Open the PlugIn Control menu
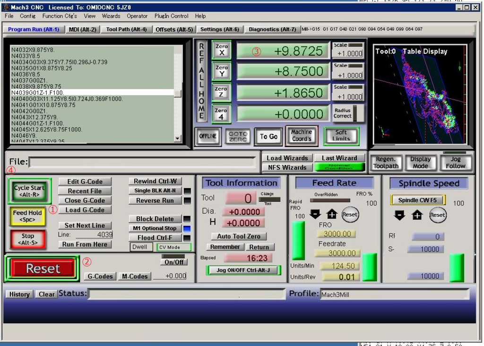 [171, 16]
